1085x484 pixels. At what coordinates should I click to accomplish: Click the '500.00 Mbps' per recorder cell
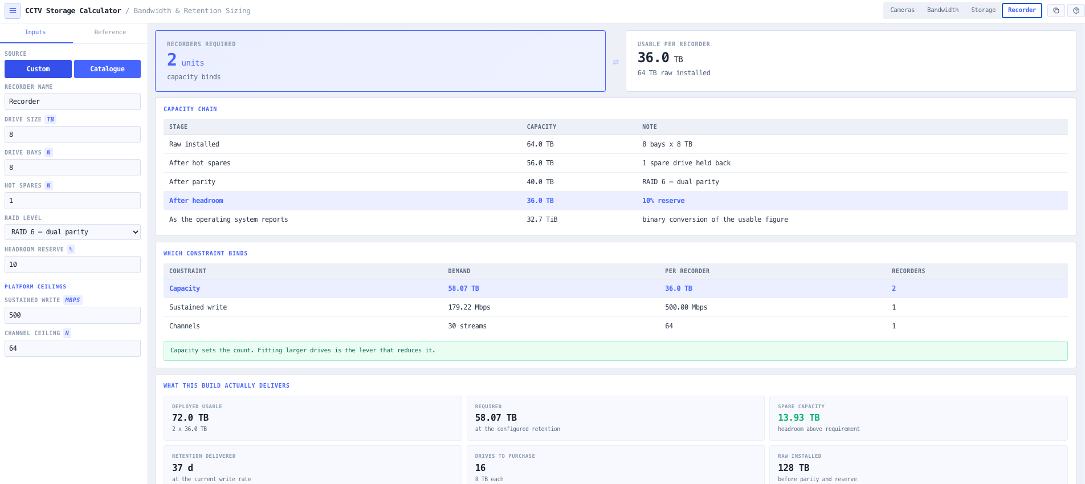[686, 307]
